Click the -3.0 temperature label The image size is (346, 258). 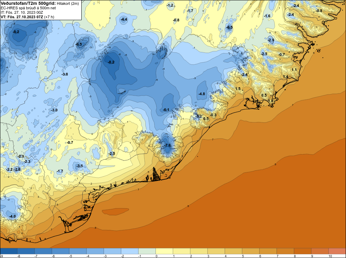point(54,110)
